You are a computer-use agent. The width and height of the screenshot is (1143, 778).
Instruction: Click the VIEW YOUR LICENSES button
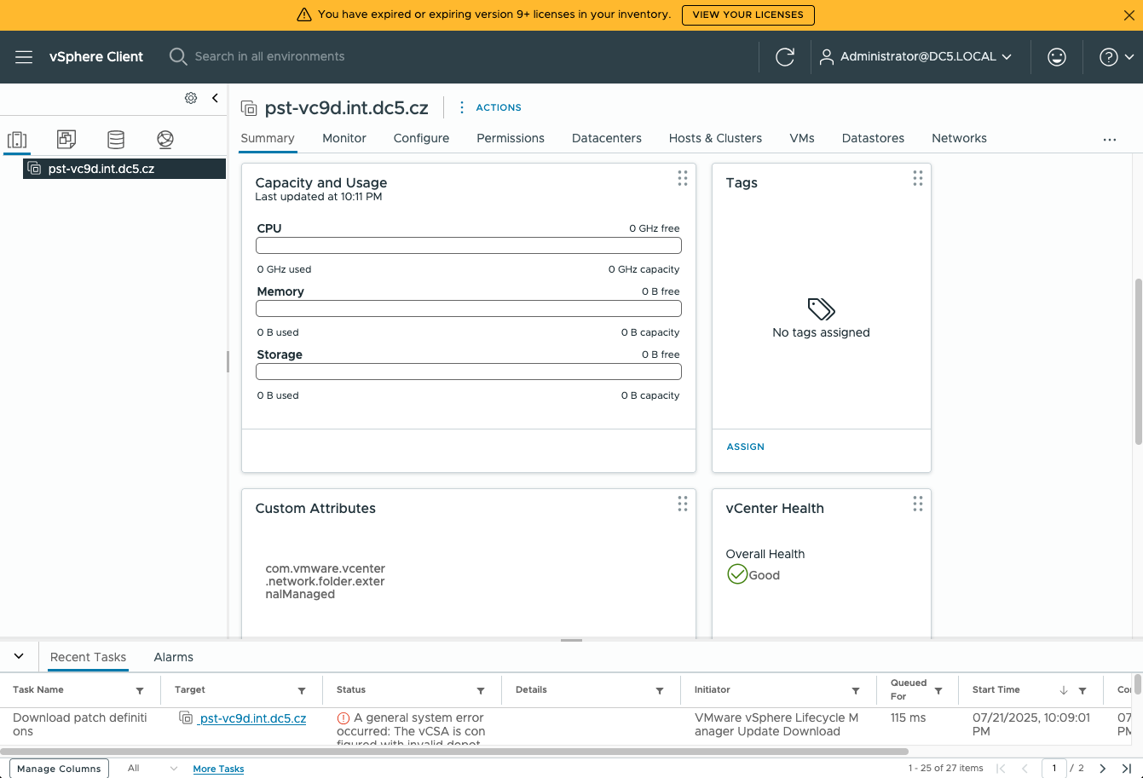tap(748, 14)
